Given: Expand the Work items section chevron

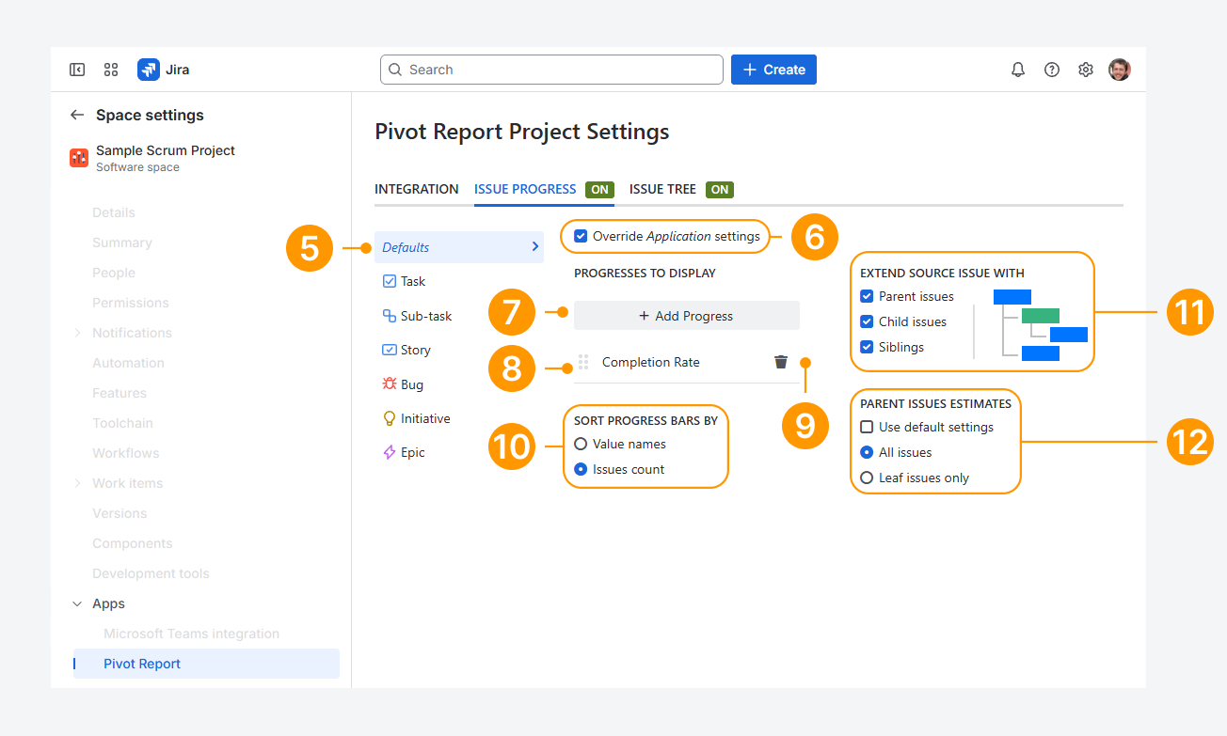Looking at the screenshot, I should (77, 483).
